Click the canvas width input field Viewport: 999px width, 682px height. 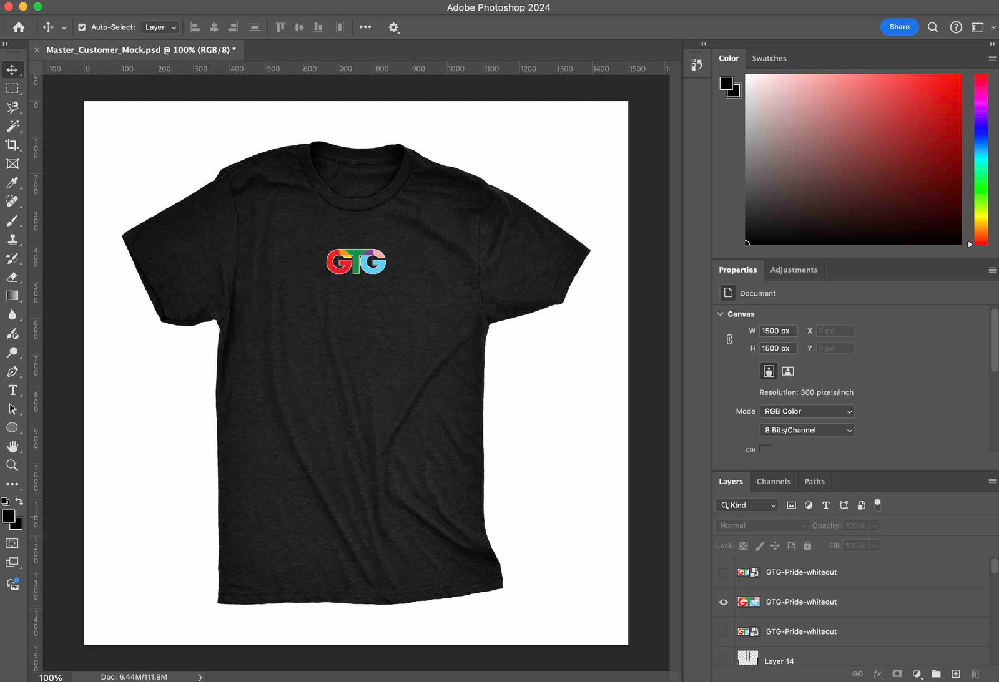[x=777, y=331]
